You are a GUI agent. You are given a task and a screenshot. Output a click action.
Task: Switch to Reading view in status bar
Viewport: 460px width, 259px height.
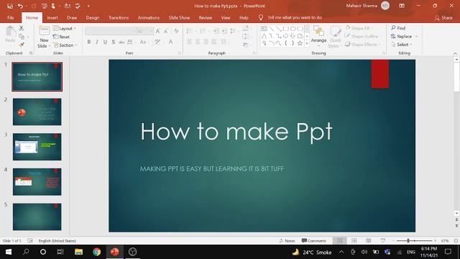369,241
